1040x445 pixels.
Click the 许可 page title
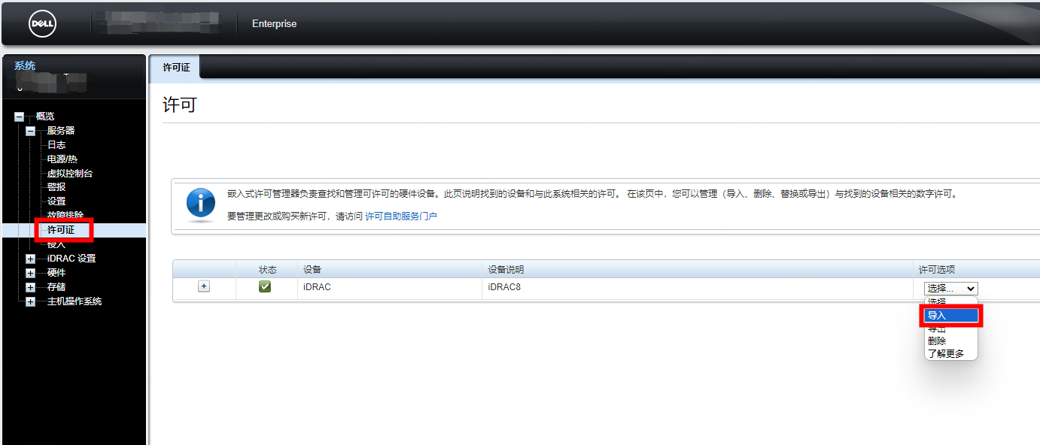tap(180, 104)
